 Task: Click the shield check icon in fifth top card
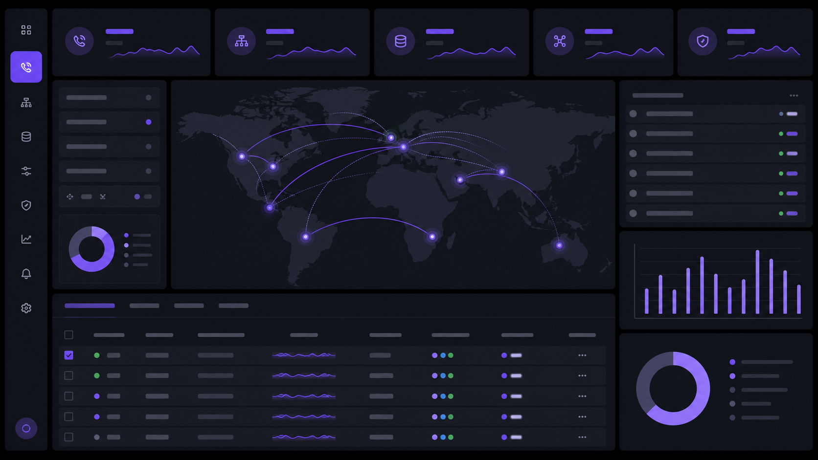click(703, 41)
